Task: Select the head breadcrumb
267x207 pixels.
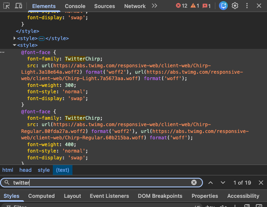Action: [x=25, y=170]
